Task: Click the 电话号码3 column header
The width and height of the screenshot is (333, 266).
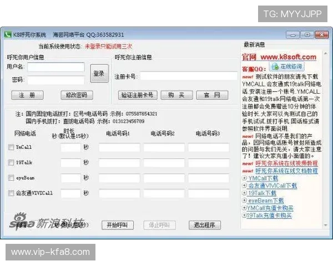Action: point(208,134)
